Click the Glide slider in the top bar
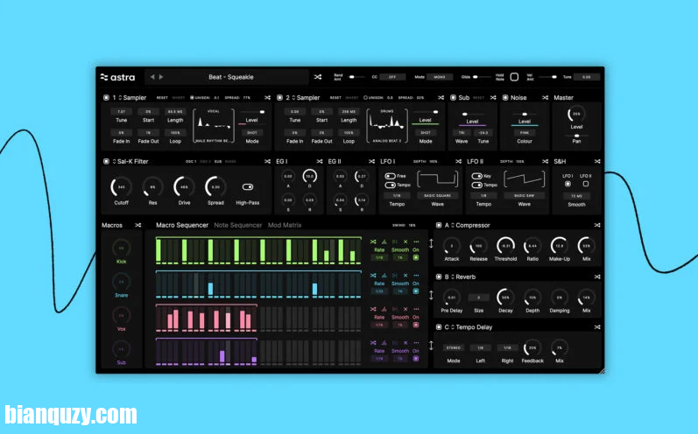698x434 pixels. tap(480, 77)
